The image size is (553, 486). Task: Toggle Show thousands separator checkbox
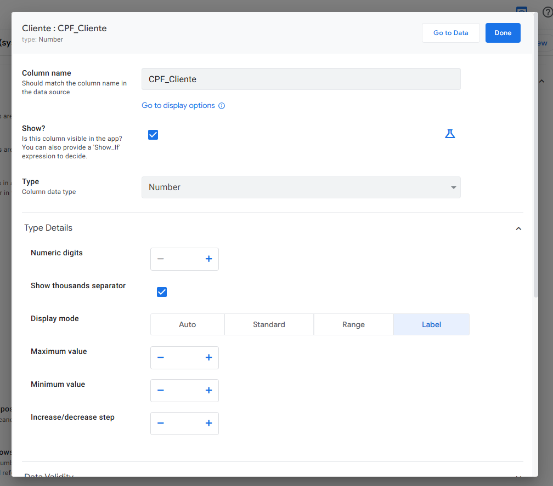[x=162, y=292]
